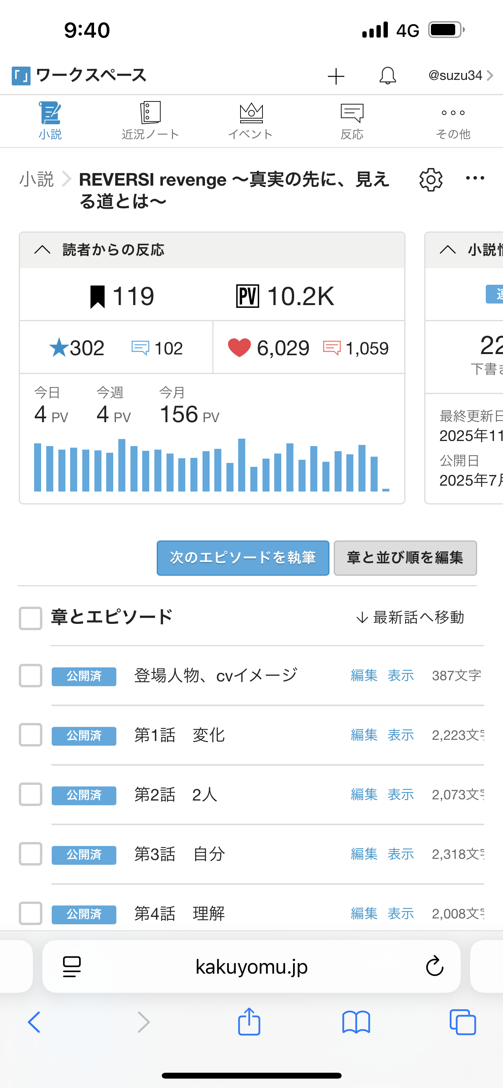Click 編集 link for 第1話 変化

364,736
